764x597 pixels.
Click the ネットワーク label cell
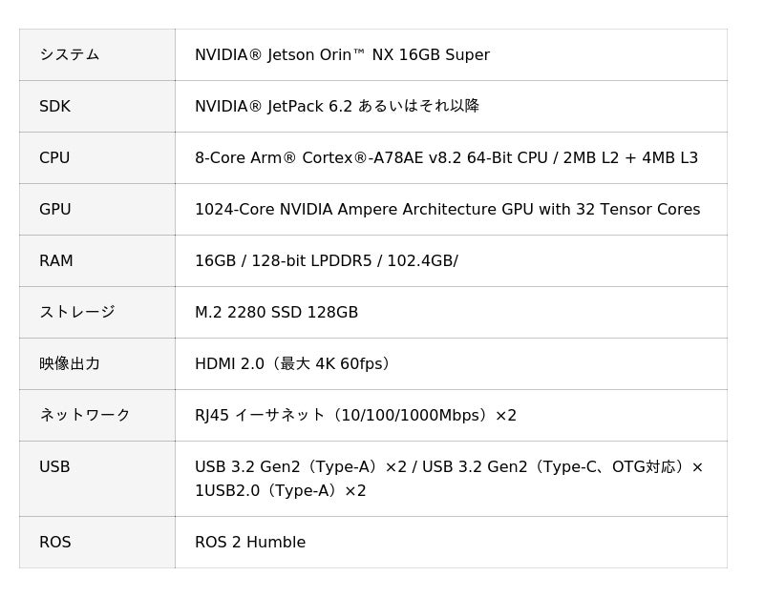pos(84,415)
